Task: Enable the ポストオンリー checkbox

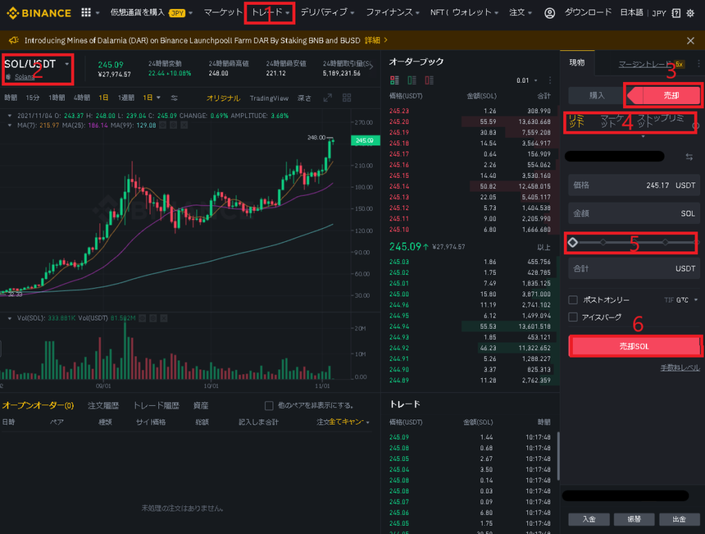Action: pos(573,300)
